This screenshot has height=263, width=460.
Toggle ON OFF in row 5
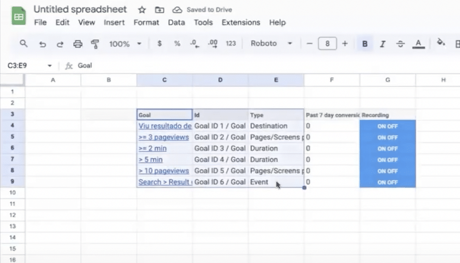(x=387, y=137)
